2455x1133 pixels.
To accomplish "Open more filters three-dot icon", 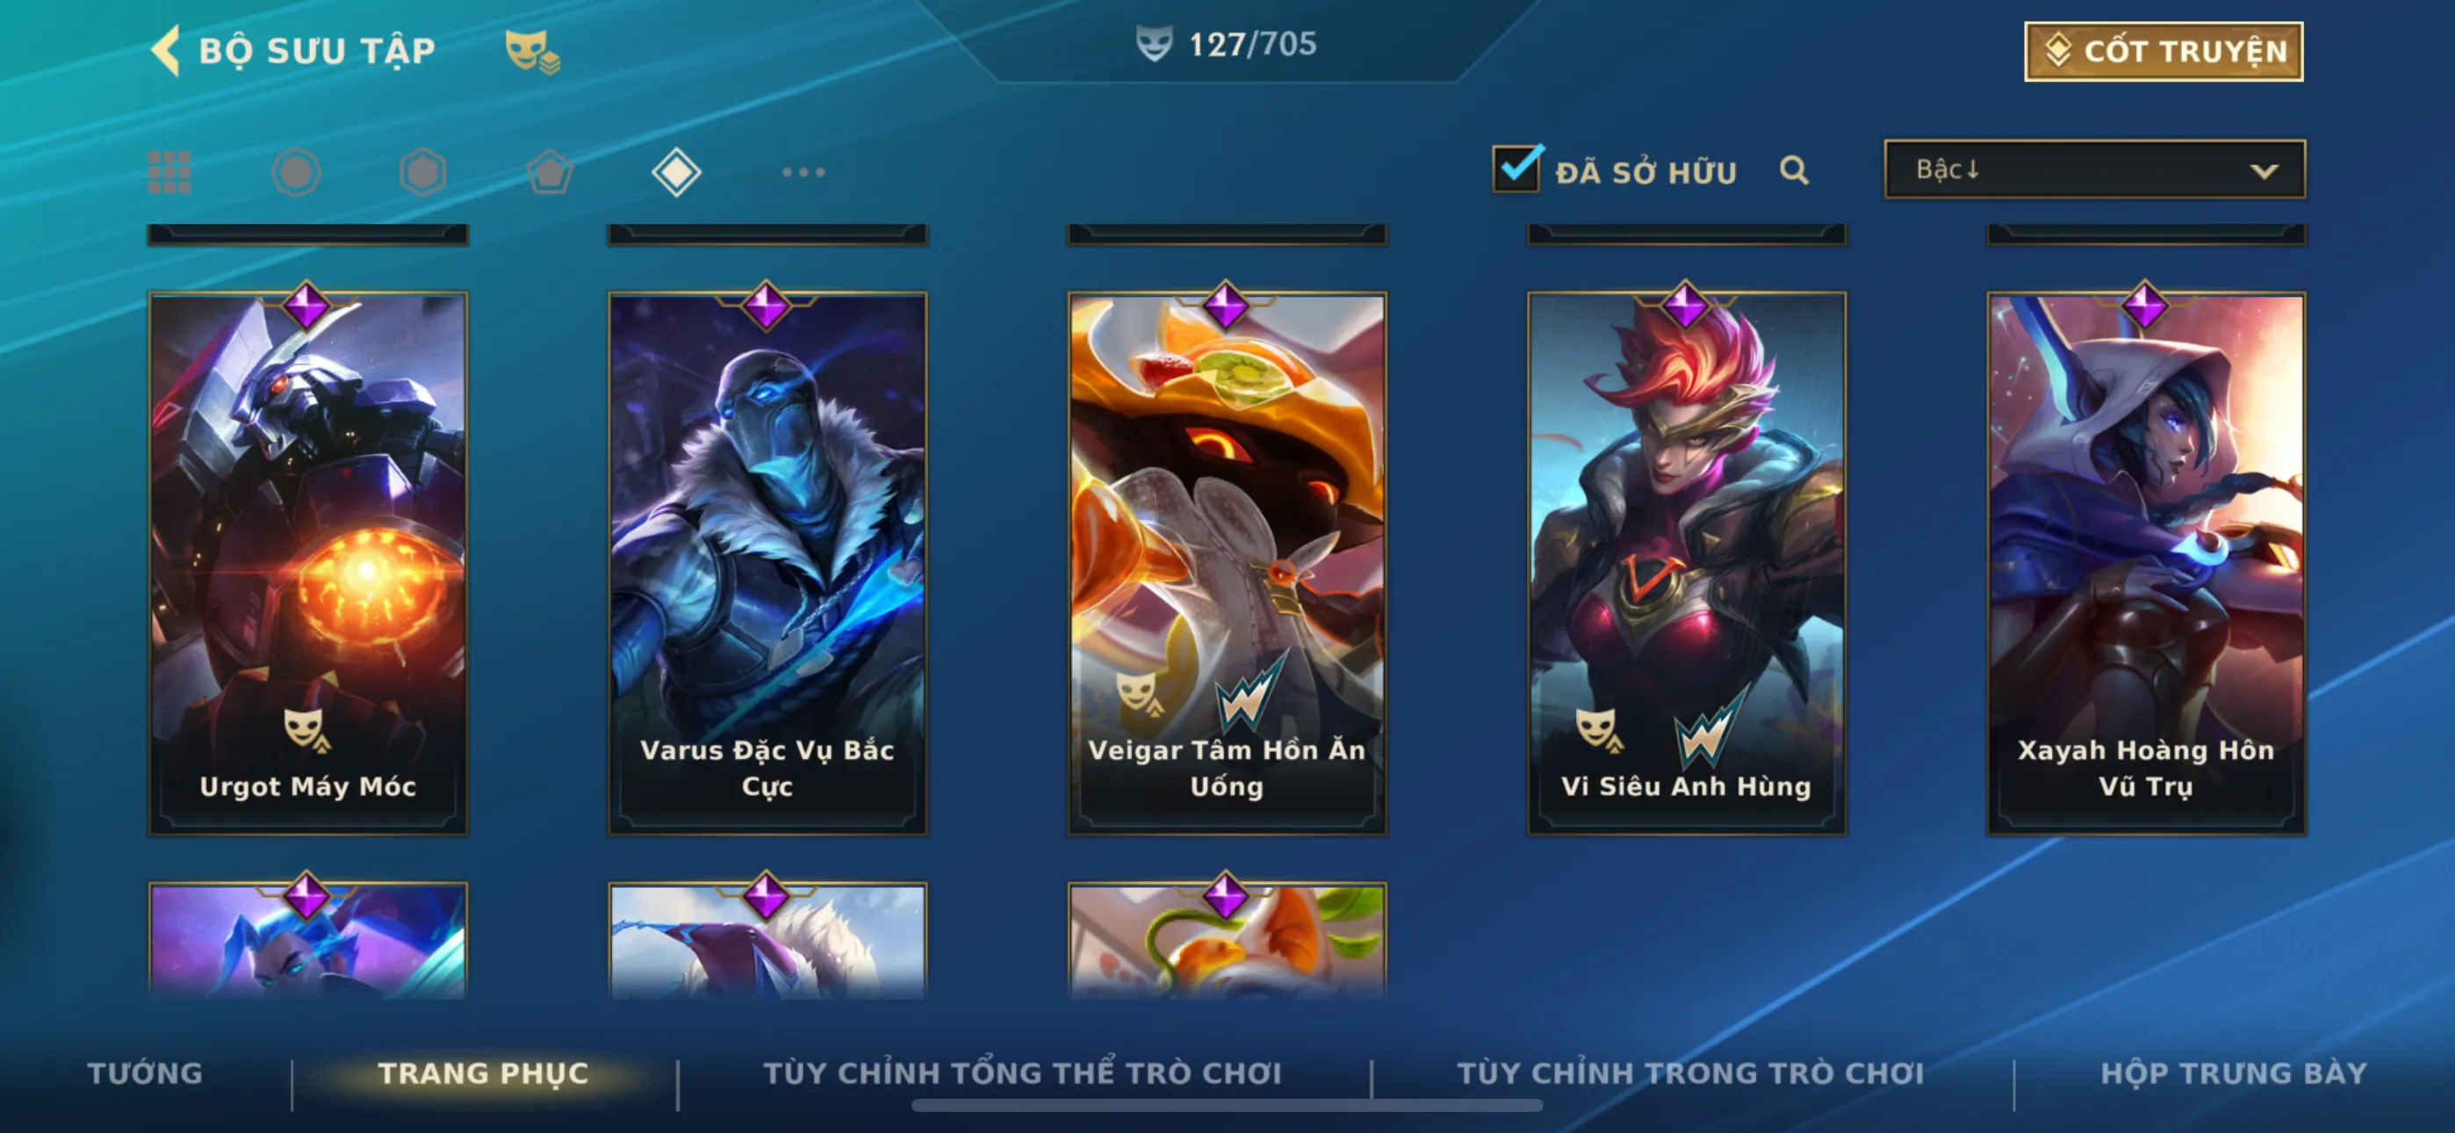I will (803, 173).
